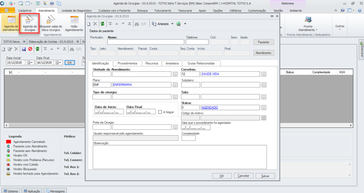
Task: Open the Cadastros ribbon tab
Action: pyautogui.click(x=25, y=11)
